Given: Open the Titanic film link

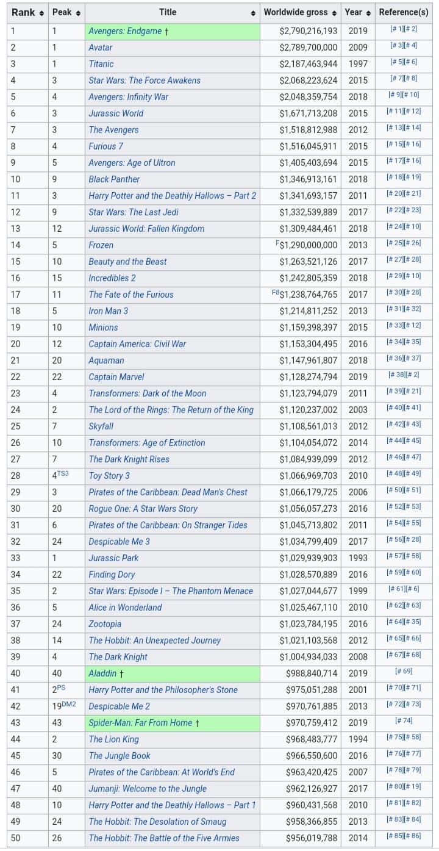Looking at the screenshot, I should click(x=101, y=64).
